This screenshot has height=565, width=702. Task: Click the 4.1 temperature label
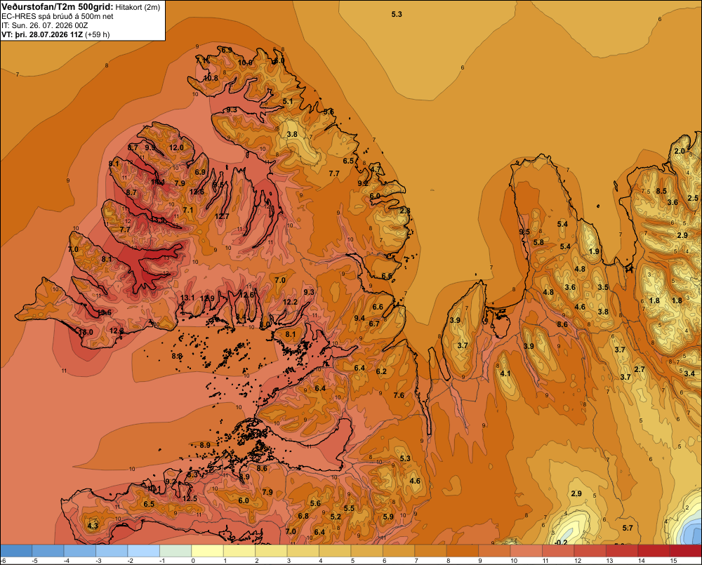coord(505,373)
